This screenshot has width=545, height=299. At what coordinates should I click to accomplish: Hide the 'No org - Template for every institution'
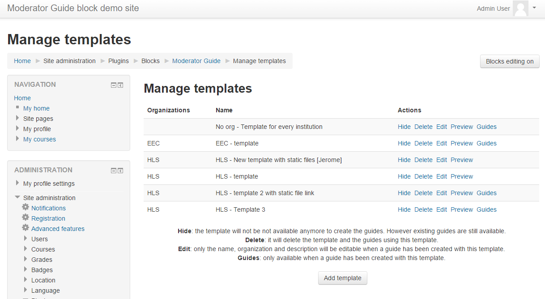pos(404,127)
